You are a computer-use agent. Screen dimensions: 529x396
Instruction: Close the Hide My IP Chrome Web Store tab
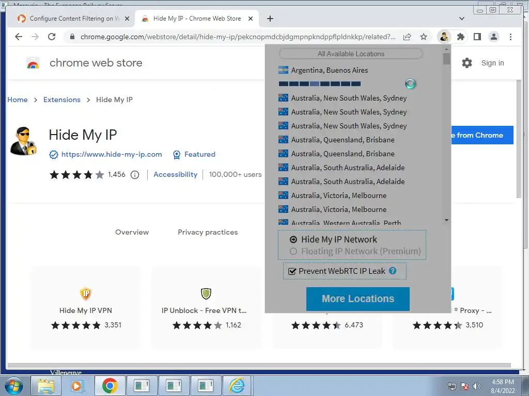251,19
